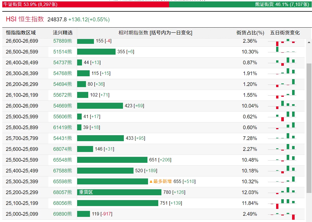Screen dimensions: 312x222
Task: Click the green 熊证街货 46.1% bar
Action: (x=240, y=4)
